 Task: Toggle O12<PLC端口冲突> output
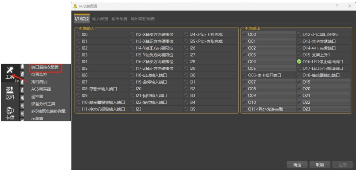pyautogui.click(x=323, y=34)
